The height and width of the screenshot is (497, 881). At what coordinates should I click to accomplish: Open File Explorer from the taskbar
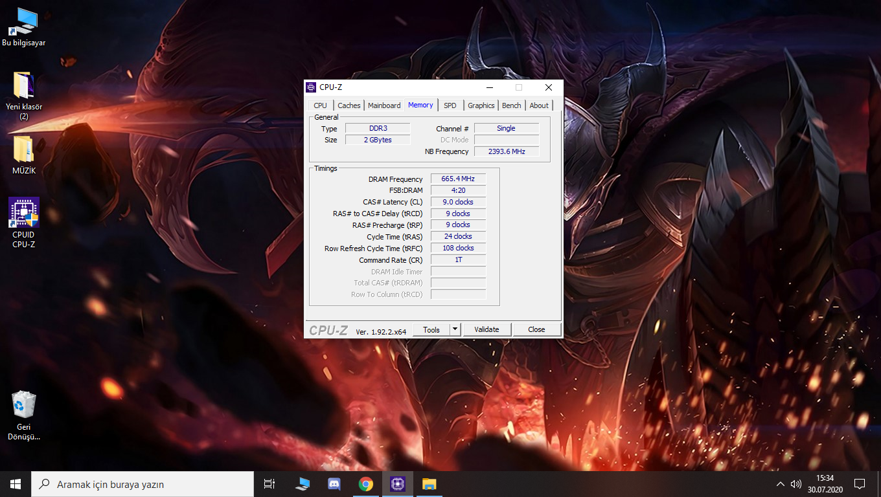pos(429,484)
